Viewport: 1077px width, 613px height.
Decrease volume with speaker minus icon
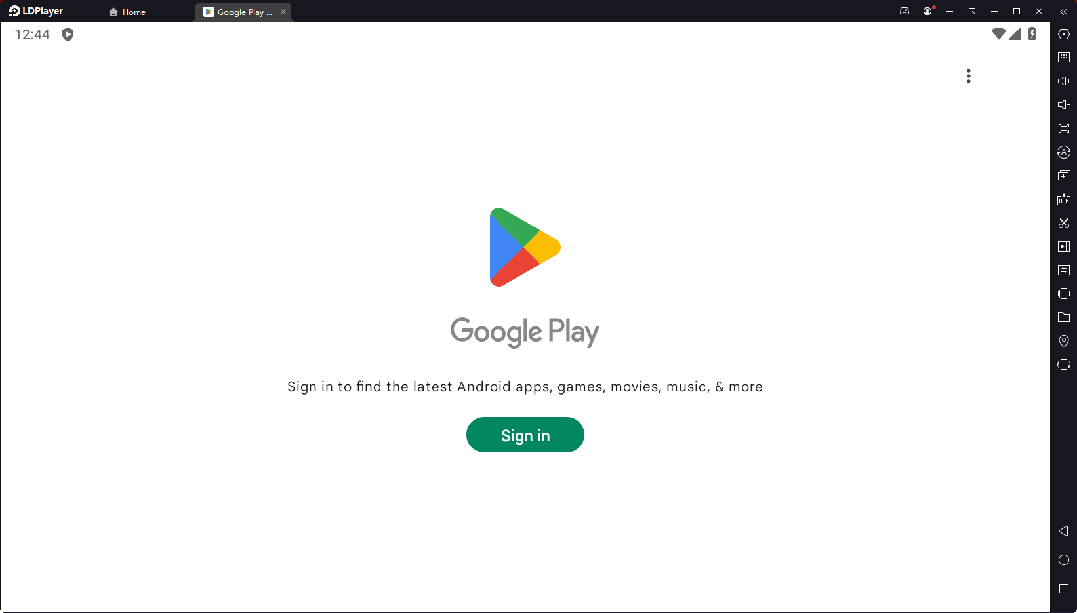click(1064, 105)
